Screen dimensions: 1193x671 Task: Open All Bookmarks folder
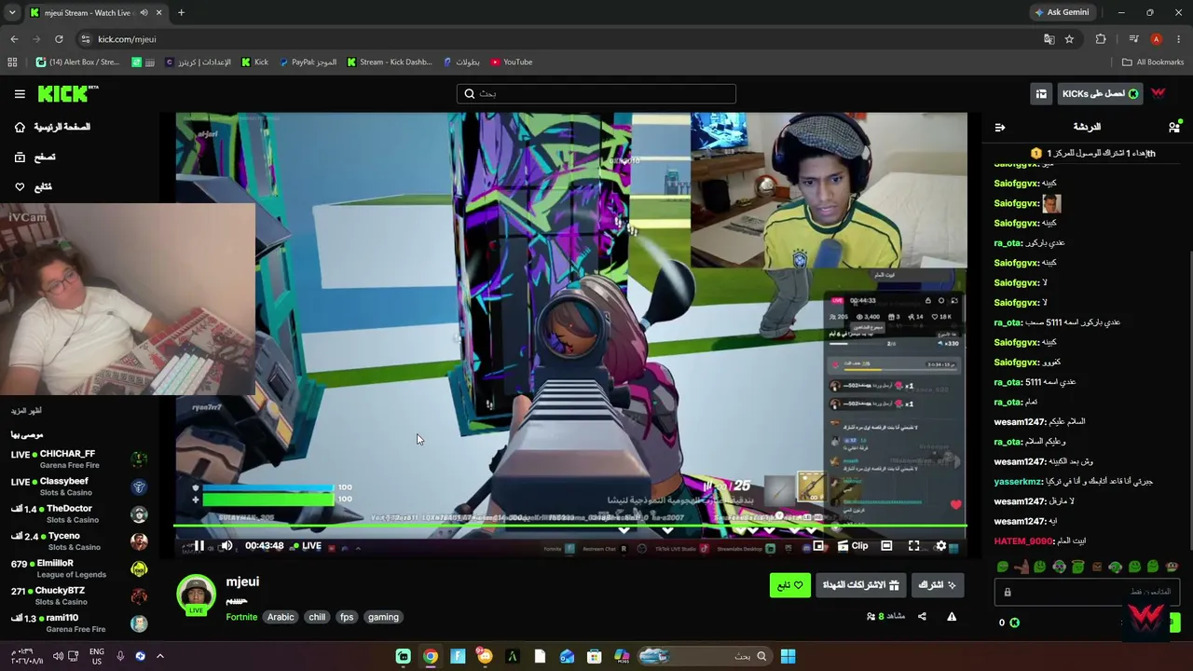pos(1153,62)
